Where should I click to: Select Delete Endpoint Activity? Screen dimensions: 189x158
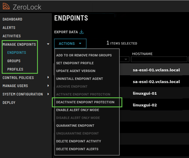[x=78, y=141]
